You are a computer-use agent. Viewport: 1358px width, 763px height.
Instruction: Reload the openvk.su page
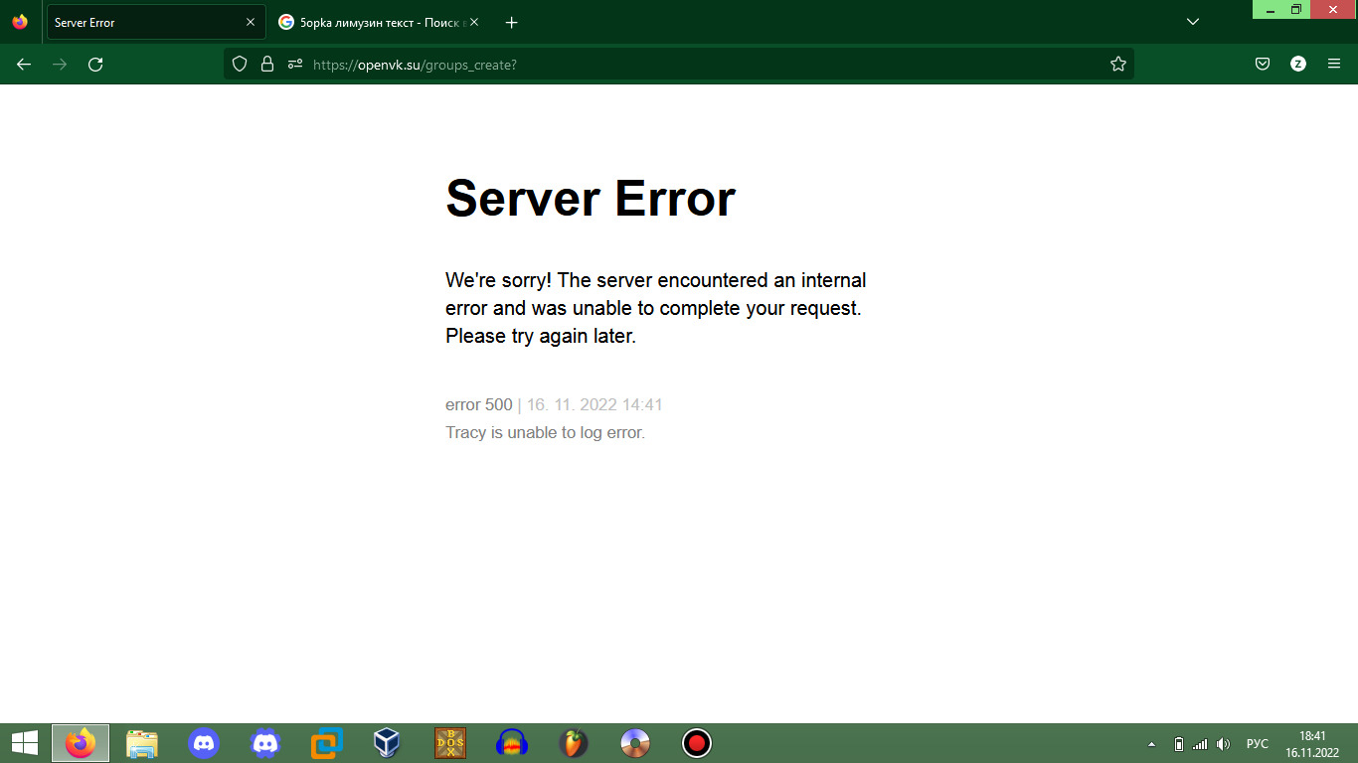95,64
